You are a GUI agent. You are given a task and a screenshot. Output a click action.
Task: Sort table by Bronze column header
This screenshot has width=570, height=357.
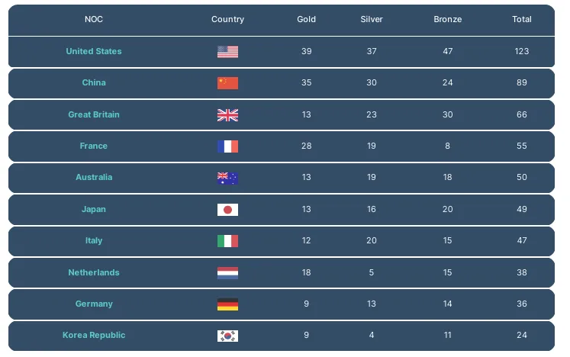[447, 20]
